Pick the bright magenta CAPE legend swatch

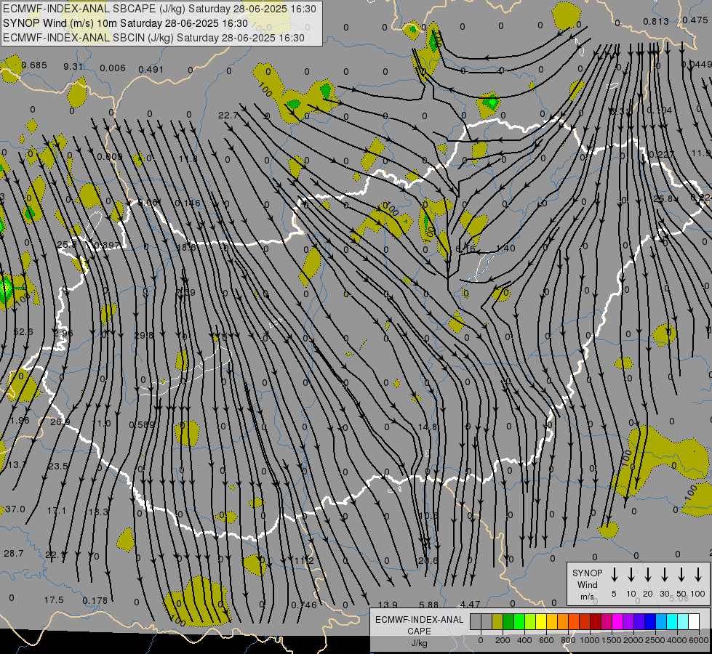click(617, 622)
